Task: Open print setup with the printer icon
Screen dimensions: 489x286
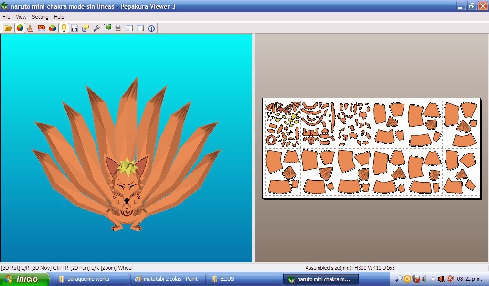Action: pos(118,28)
